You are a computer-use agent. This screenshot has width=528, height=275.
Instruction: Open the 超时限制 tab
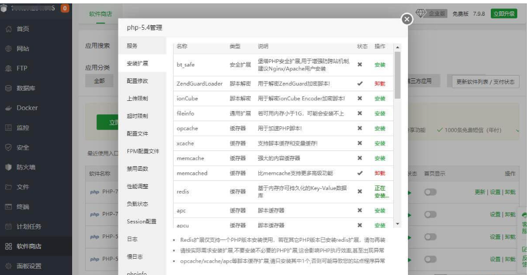click(143, 116)
